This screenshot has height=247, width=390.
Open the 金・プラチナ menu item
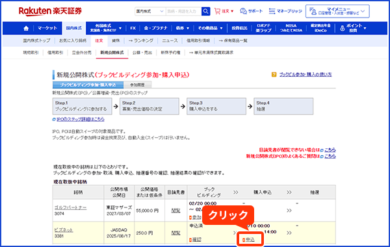tap(156, 28)
